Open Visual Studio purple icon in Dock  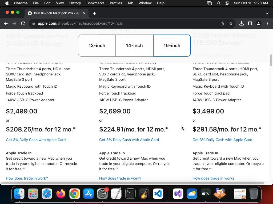178,194
